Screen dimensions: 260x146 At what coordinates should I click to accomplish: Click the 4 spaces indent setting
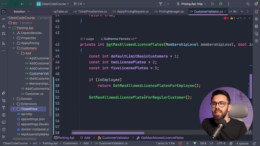point(242,143)
